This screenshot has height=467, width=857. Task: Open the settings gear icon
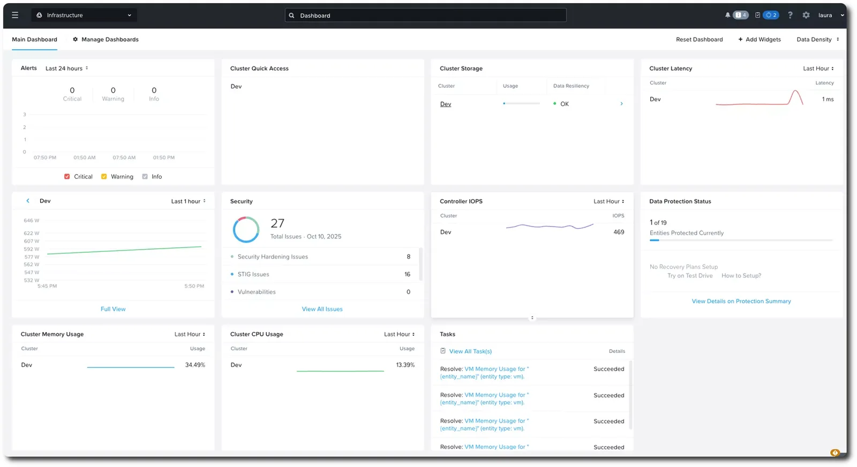806,15
